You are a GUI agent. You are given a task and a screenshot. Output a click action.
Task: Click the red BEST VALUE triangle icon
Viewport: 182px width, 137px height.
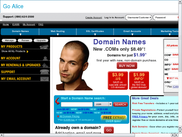click(168, 78)
